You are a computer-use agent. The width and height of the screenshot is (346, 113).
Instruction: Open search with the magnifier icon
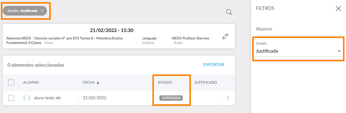pyautogui.click(x=229, y=12)
